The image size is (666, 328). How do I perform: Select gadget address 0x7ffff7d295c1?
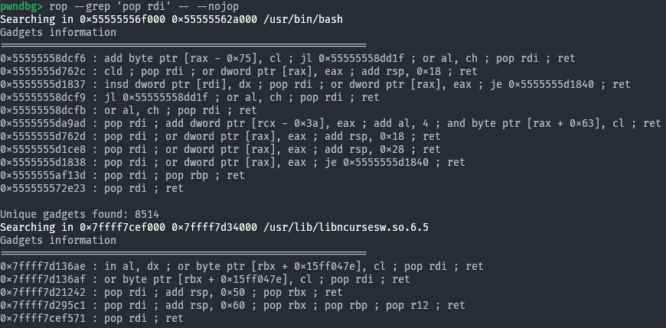[45, 305]
